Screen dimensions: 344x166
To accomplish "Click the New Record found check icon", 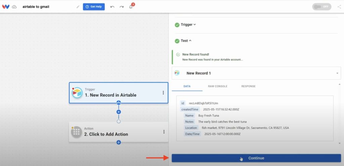I will (x=178, y=55).
